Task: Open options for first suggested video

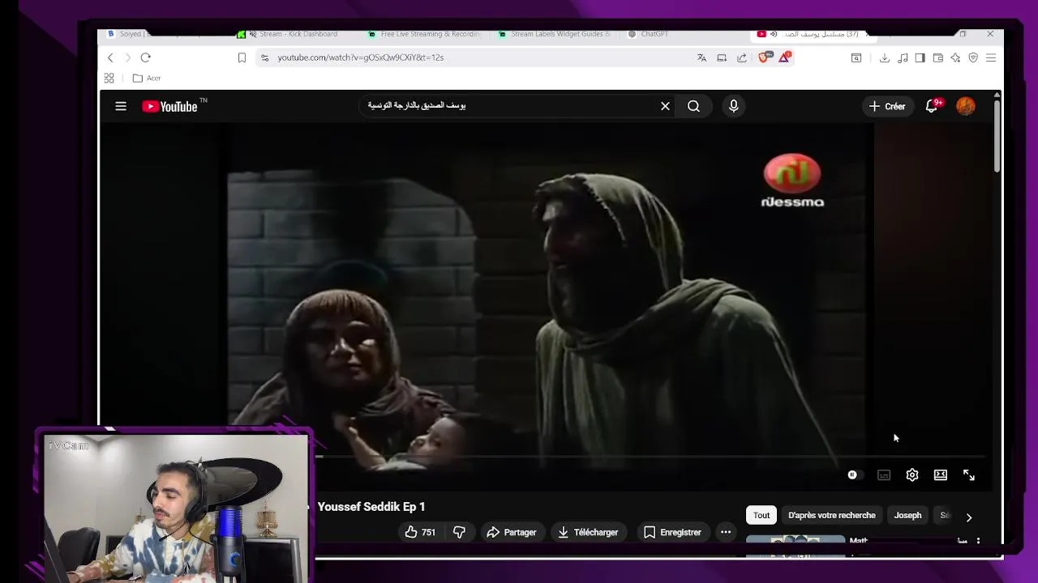Action: 978,541
